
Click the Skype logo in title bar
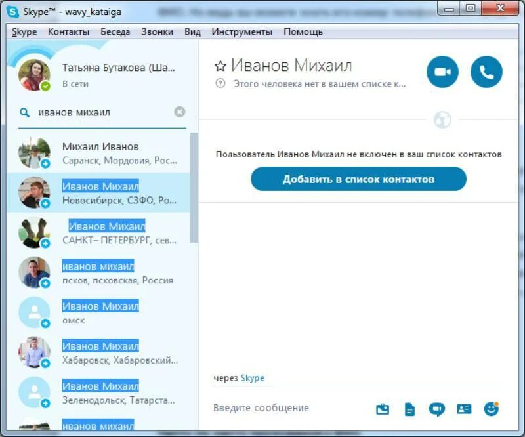12,12
